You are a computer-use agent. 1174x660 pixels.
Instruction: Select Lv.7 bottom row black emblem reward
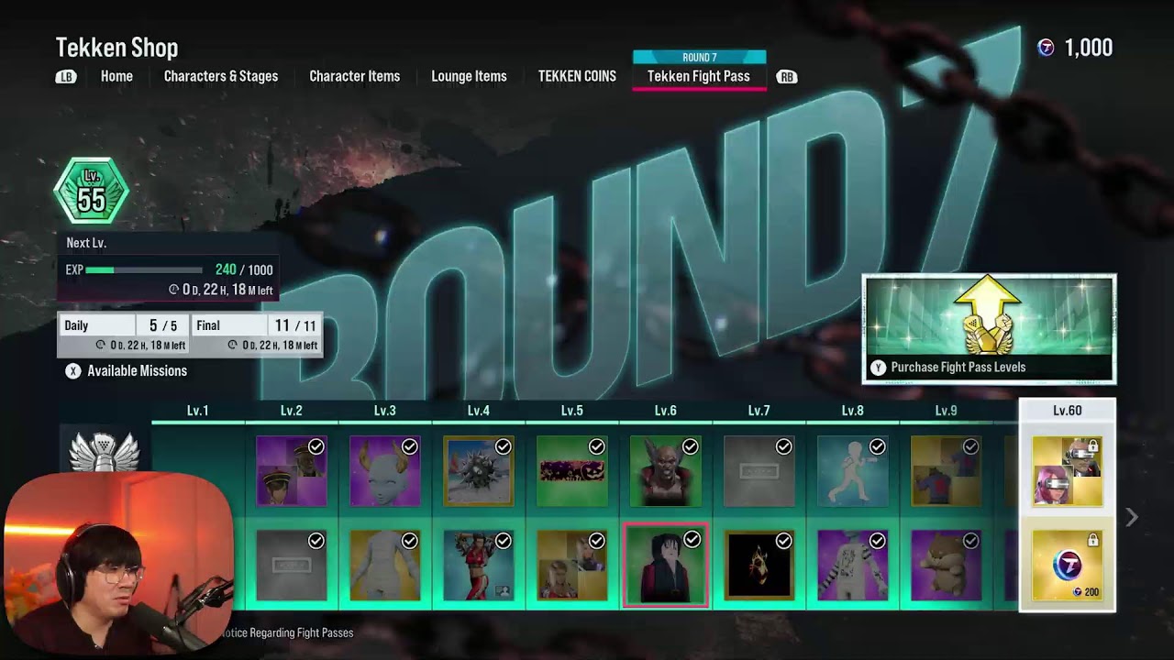[759, 566]
